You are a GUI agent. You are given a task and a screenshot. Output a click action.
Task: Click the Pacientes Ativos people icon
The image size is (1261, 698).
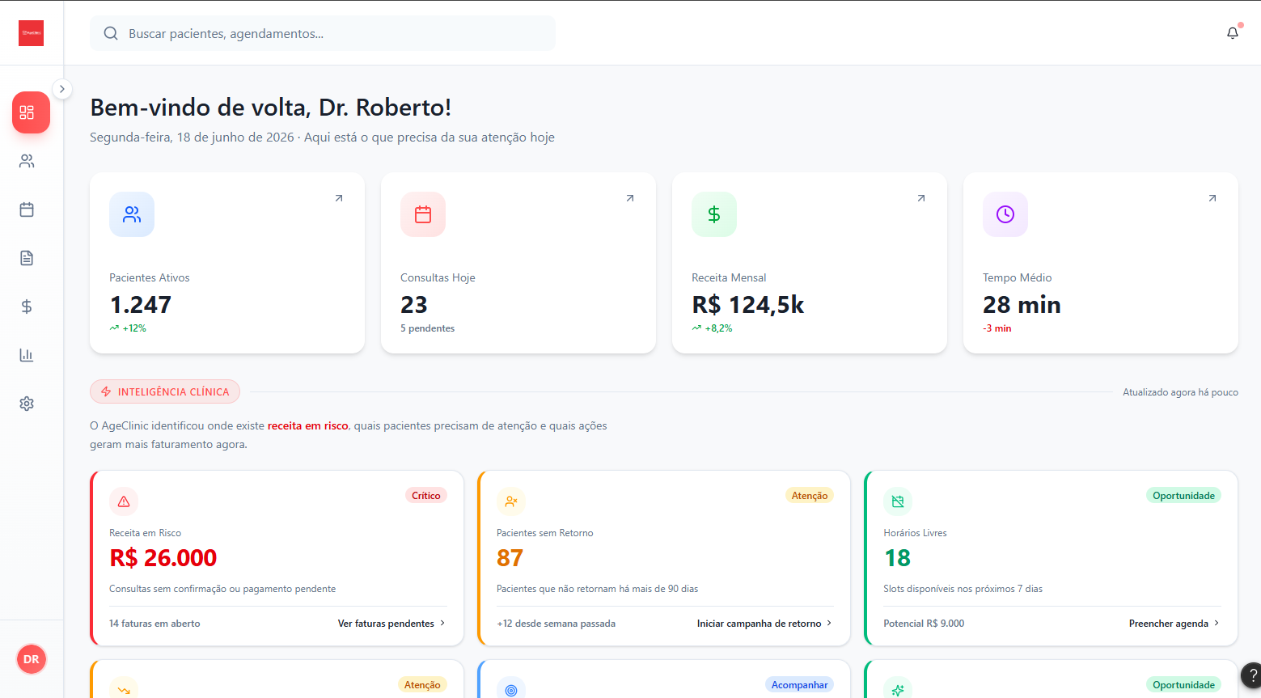(x=132, y=214)
